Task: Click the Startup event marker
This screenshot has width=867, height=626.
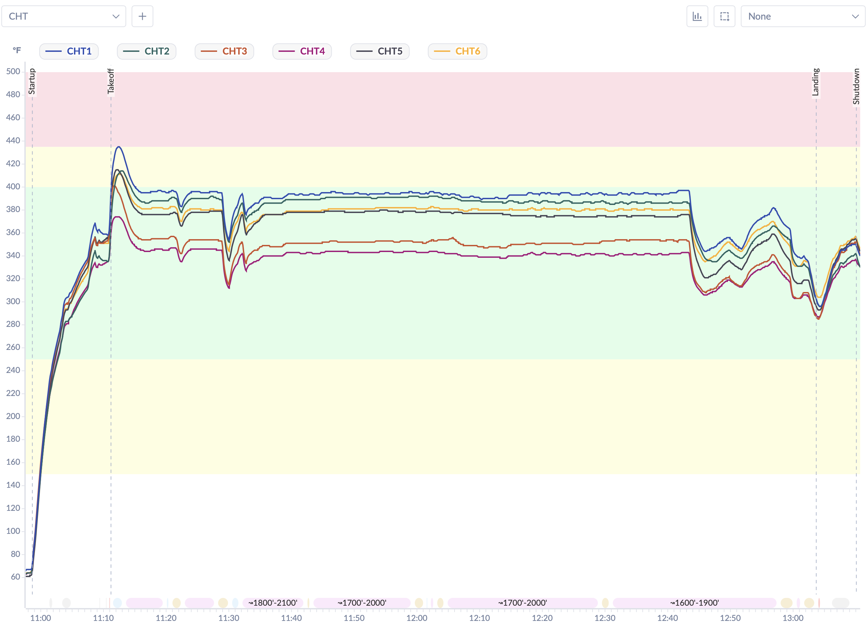Action: [32, 81]
